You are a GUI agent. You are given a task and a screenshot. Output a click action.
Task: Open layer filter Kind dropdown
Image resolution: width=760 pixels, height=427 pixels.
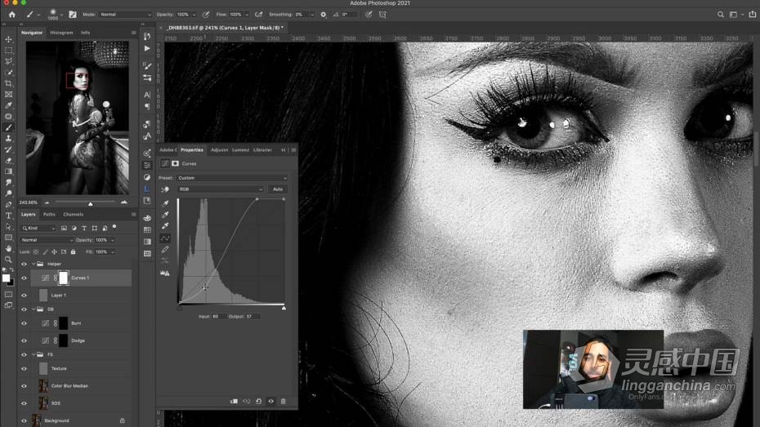point(38,228)
